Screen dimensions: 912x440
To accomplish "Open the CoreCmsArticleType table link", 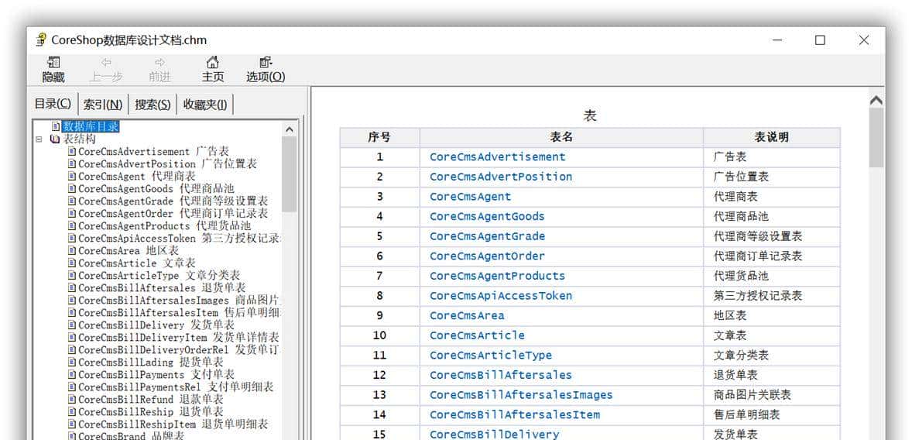I will tap(491, 355).
